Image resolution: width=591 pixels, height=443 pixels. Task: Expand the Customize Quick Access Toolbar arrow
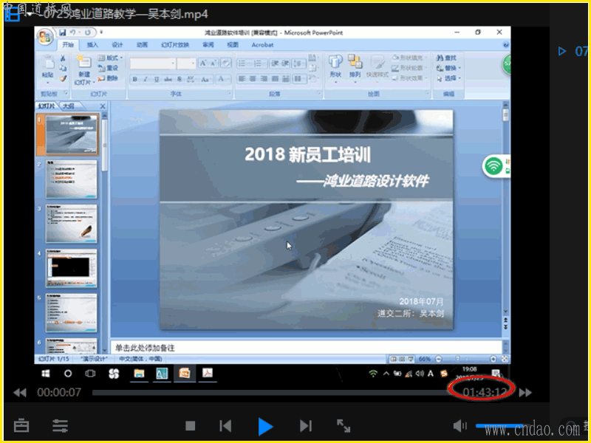pos(101,32)
